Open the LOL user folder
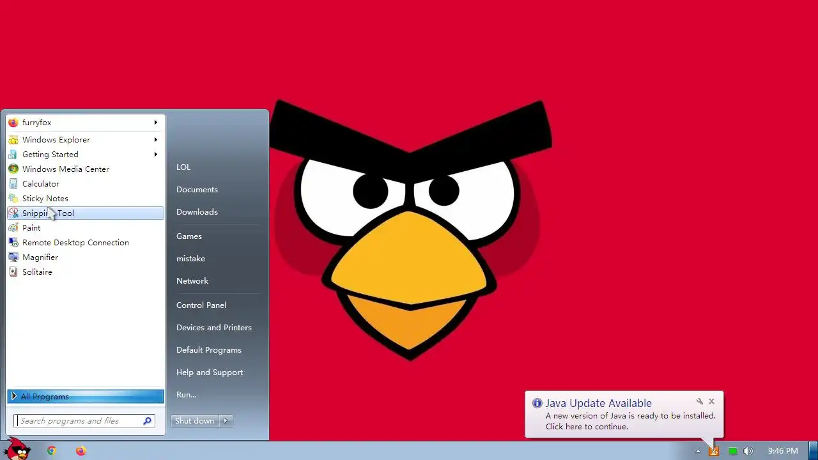The width and height of the screenshot is (818, 460). coord(183,167)
